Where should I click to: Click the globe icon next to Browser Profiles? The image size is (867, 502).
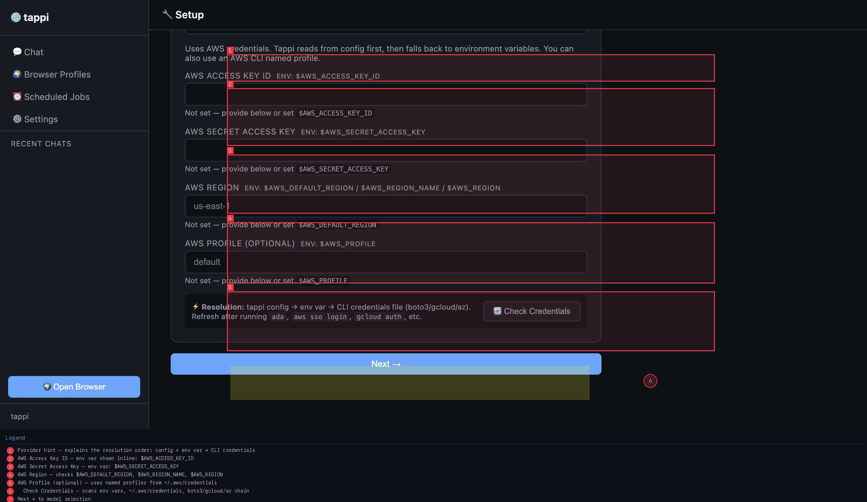pos(17,74)
